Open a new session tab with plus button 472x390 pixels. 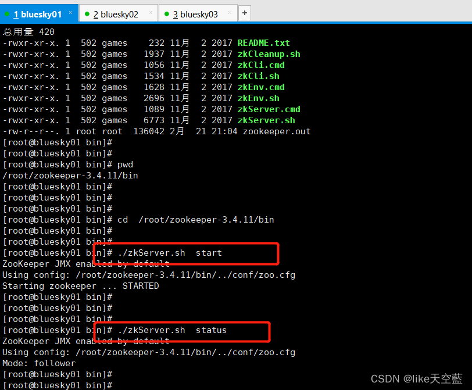245,13
